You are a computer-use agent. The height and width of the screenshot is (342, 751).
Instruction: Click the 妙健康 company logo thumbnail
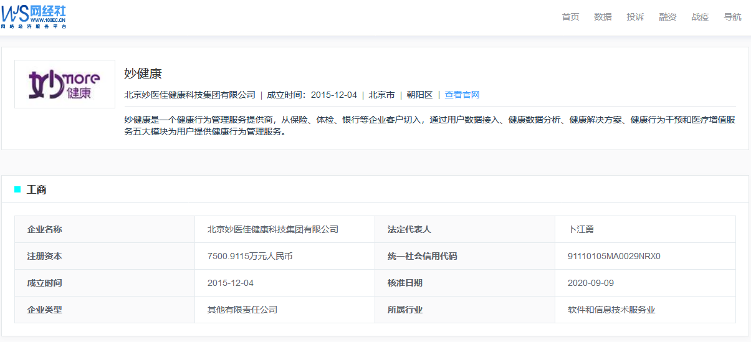point(65,84)
